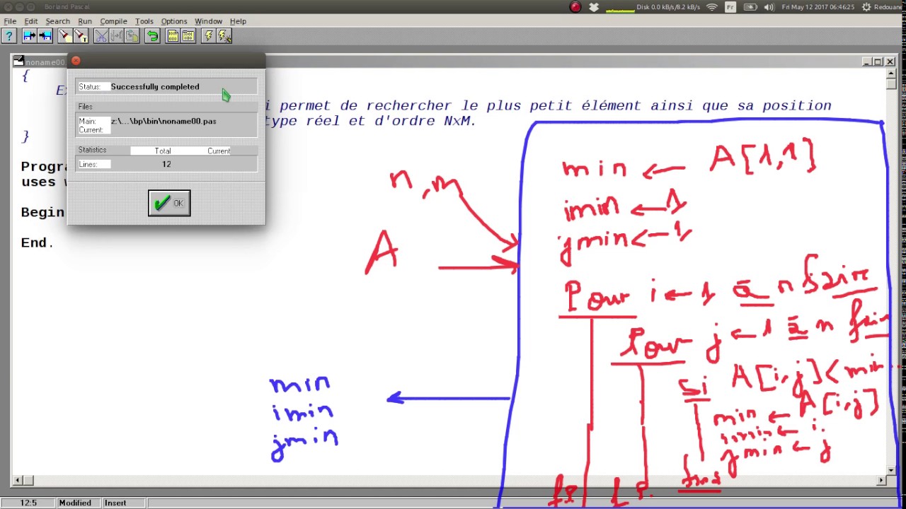Click the Copy toolbar icon
Image resolution: width=906 pixels, height=509 pixels.
click(x=115, y=35)
